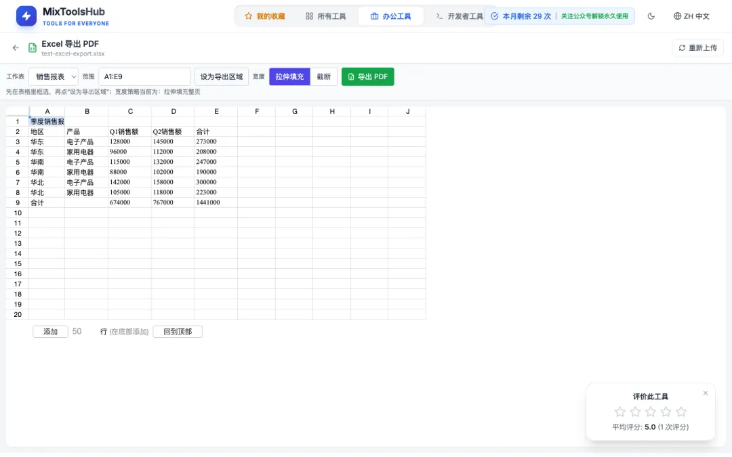Click the green 导出 PDF button
The image size is (732, 457).
pyautogui.click(x=368, y=77)
